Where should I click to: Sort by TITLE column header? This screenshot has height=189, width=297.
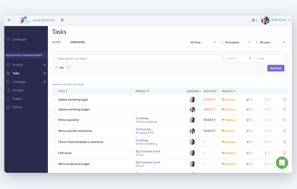click(x=62, y=91)
